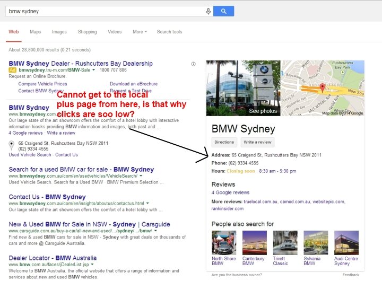The width and height of the screenshot is (382, 281).
Task: Open rankinsider.com reviews link
Action: (x=227, y=209)
